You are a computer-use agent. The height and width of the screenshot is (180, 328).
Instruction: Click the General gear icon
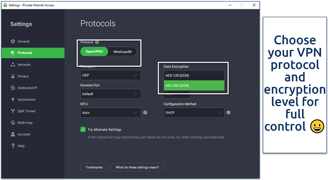pos(13,41)
